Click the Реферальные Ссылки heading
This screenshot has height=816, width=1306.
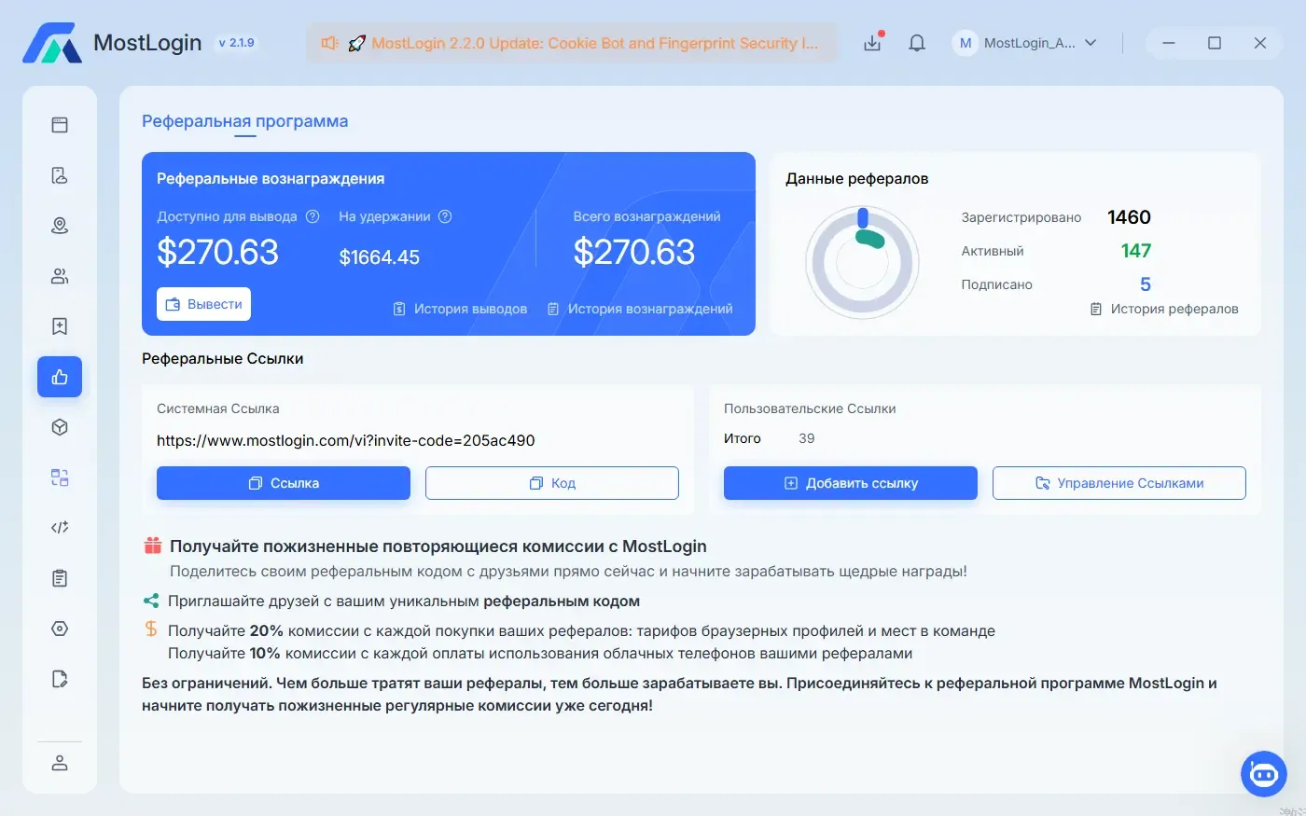pos(223,359)
